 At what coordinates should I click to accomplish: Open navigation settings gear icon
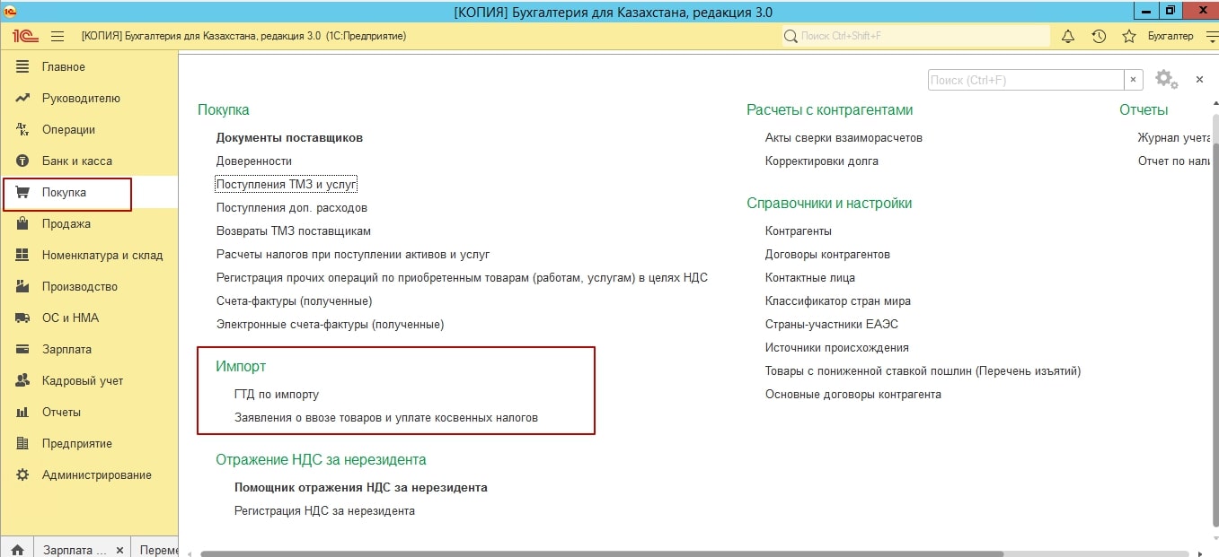pyautogui.click(x=1165, y=79)
